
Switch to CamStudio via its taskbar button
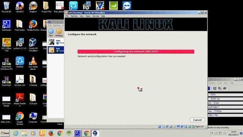(77, 133)
